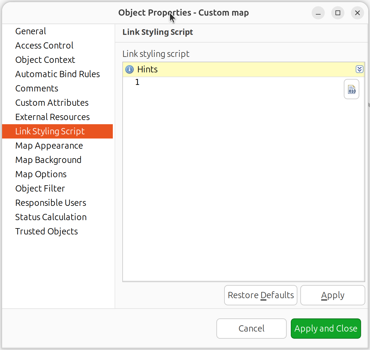Open the General properties page
370x350 pixels.
click(30, 31)
